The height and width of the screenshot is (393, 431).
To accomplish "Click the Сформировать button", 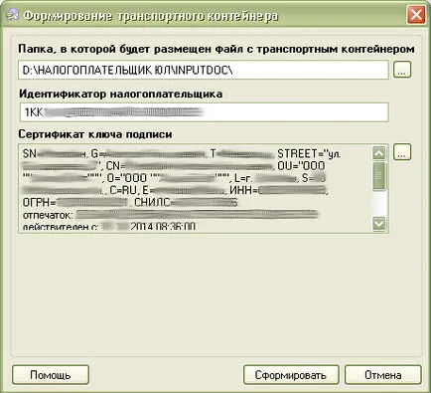I will pos(291,375).
